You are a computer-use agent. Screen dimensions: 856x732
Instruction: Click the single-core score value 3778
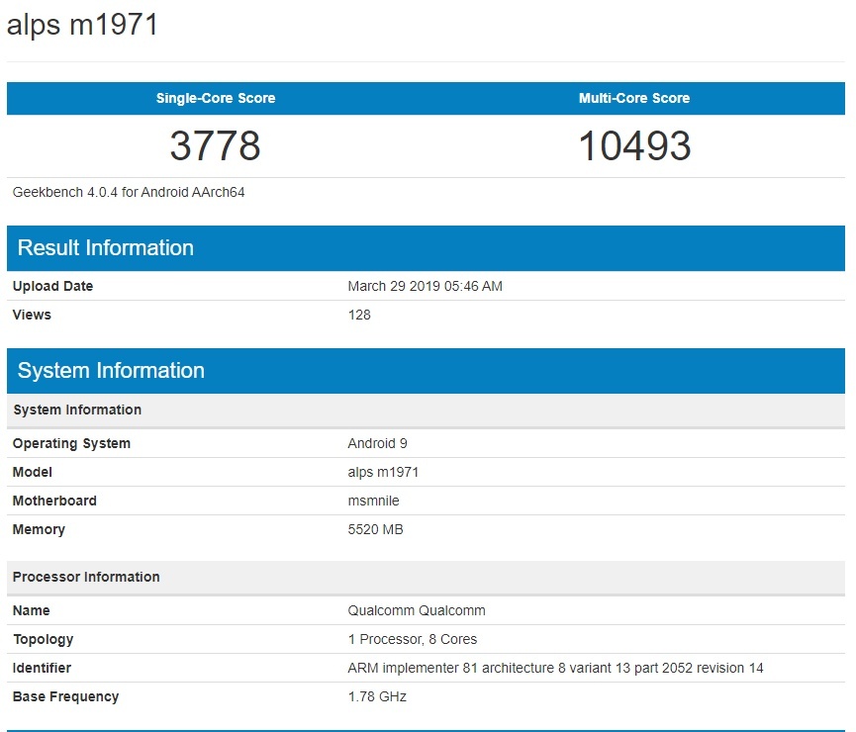point(216,146)
